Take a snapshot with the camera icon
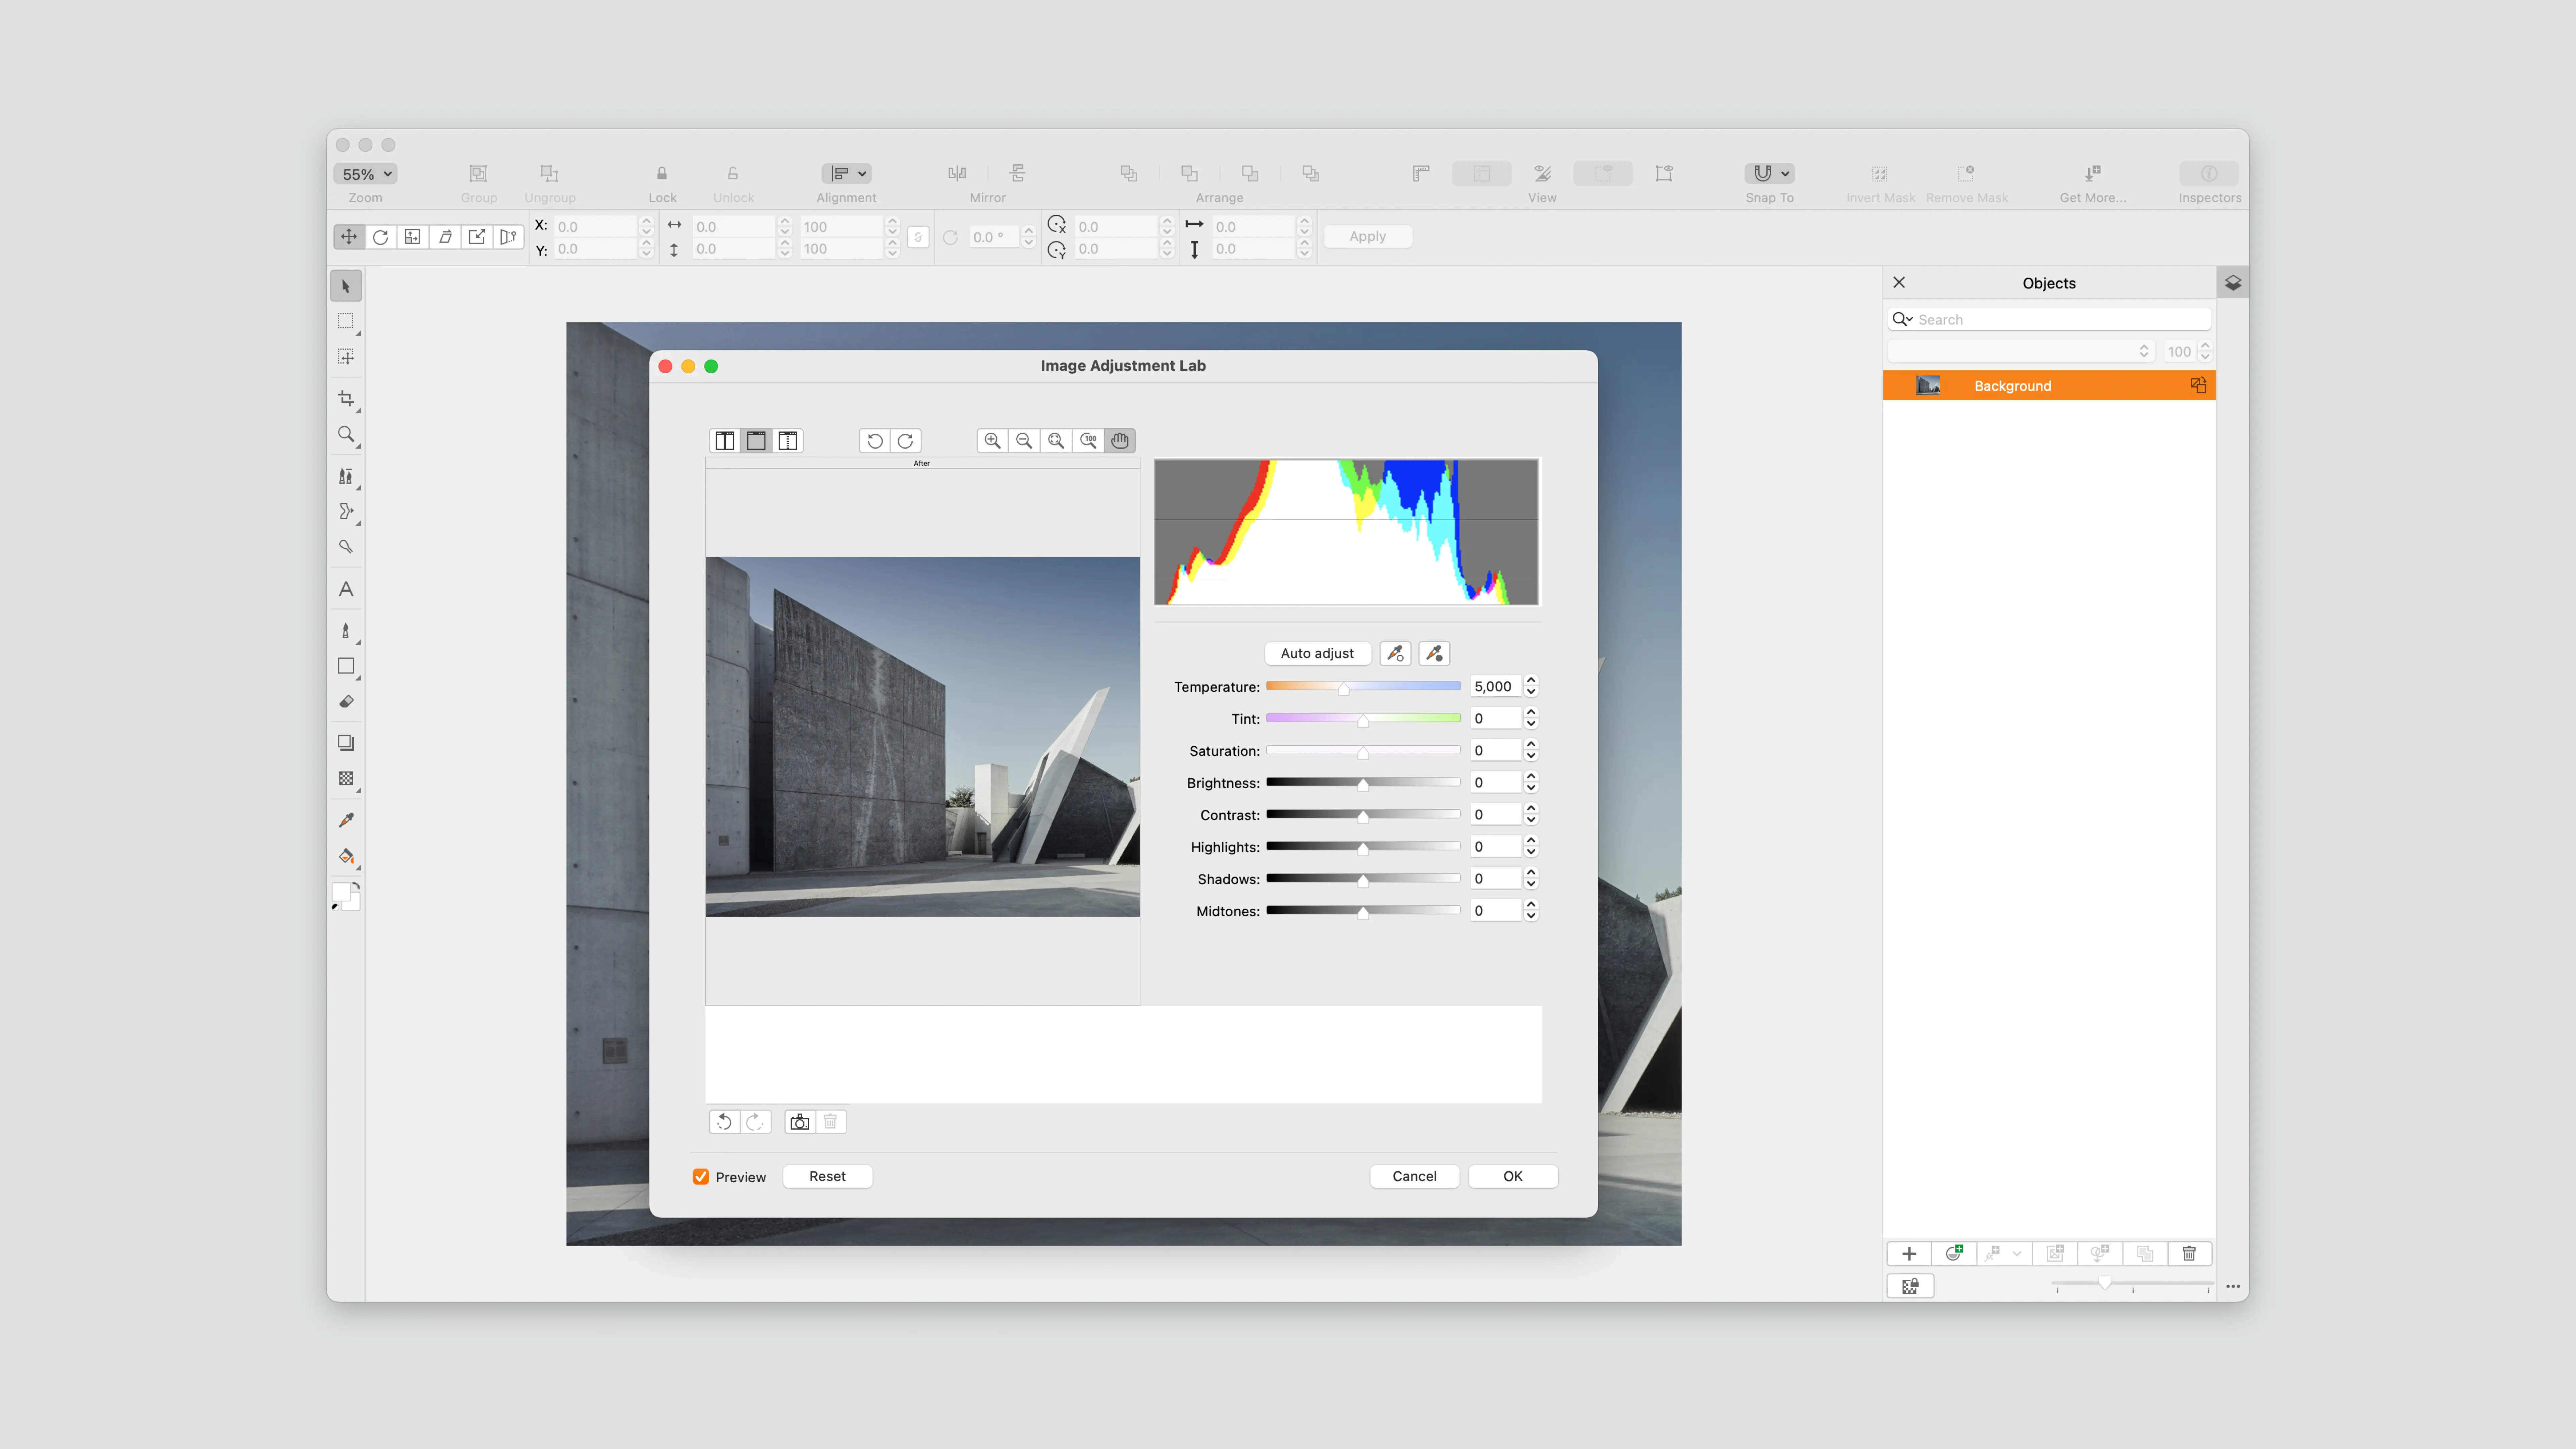The image size is (2576, 1449). click(x=800, y=1122)
